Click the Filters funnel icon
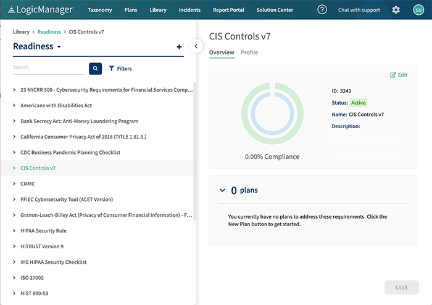432x305 pixels. point(111,68)
